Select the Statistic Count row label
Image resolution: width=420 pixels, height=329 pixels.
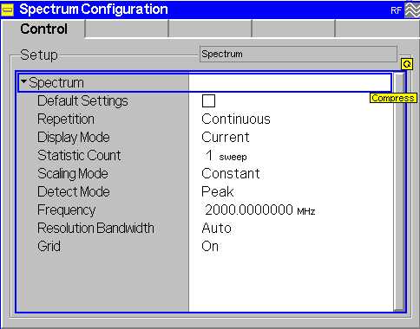click(x=79, y=156)
